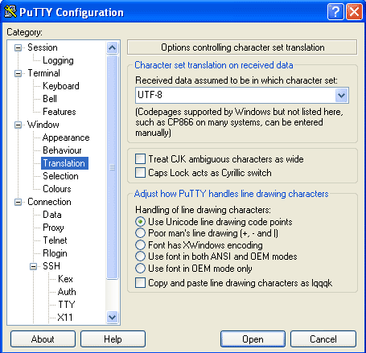Viewport: 366px width, 353px height.
Task: Open the X11 category
Action: click(65, 318)
